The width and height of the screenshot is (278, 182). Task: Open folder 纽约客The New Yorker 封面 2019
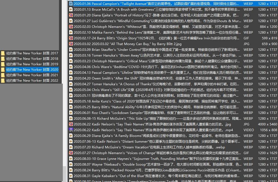click(x=32, y=64)
